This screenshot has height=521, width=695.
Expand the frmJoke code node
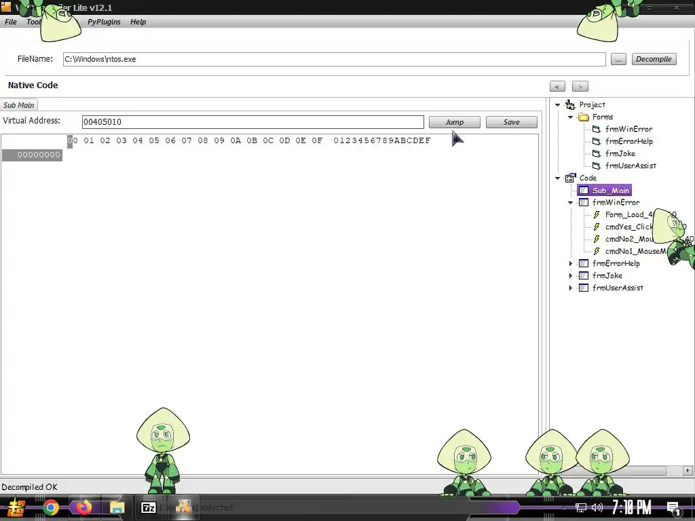[x=570, y=275]
